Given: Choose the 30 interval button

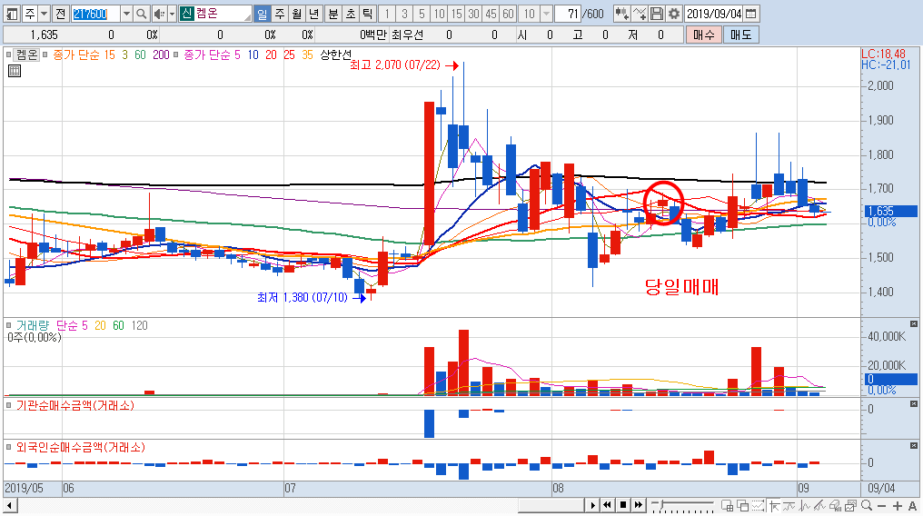Looking at the screenshot, I should point(474,14).
